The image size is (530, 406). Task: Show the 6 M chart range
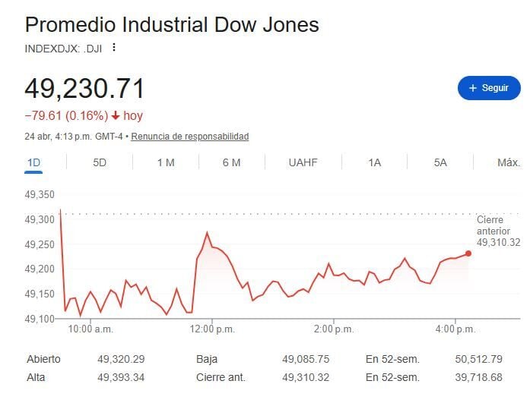pos(232,162)
